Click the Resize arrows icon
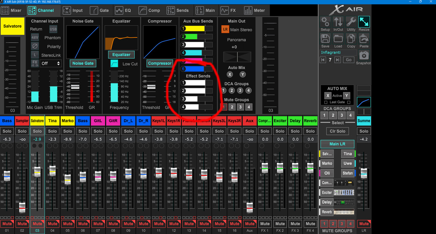The width and height of the screenshot is (436, 234). point(364,21)
